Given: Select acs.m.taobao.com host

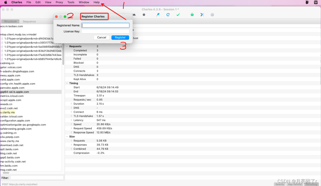Looking at the screenshot, I should 12,26.
